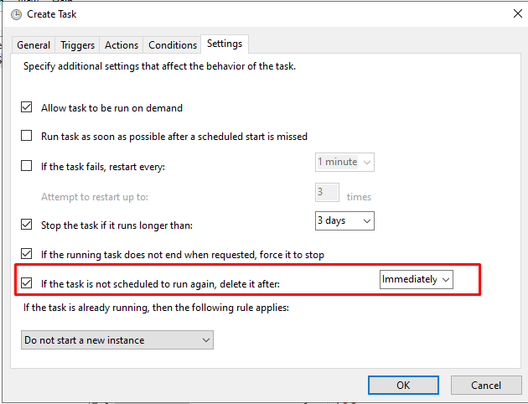Expand the Immediately delete-after dropdown
Image resolution: width=528 pixels, height=404 pixels.
point(417,279)
